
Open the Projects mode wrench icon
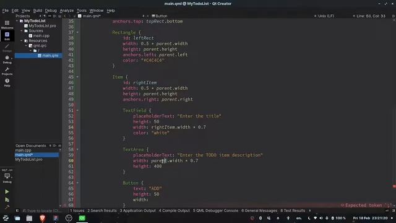coord(7,71)
